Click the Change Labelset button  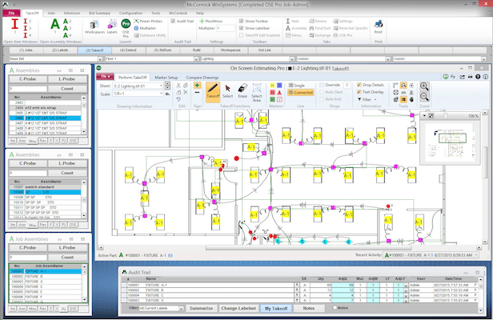point(238,308)
